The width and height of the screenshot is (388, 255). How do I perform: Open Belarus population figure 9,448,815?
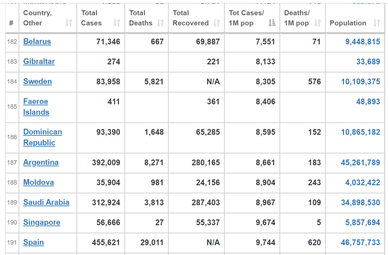363,42
